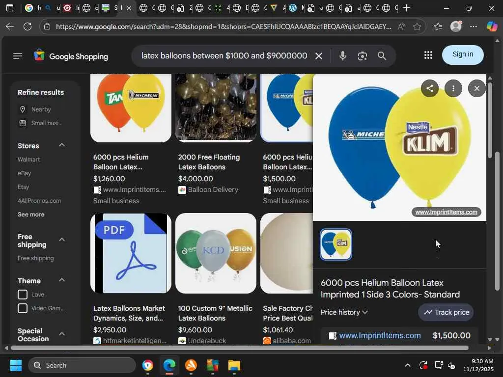The image size is (503, 377).
Task: Clear the search query with X
Action: [x=318, y=56]
